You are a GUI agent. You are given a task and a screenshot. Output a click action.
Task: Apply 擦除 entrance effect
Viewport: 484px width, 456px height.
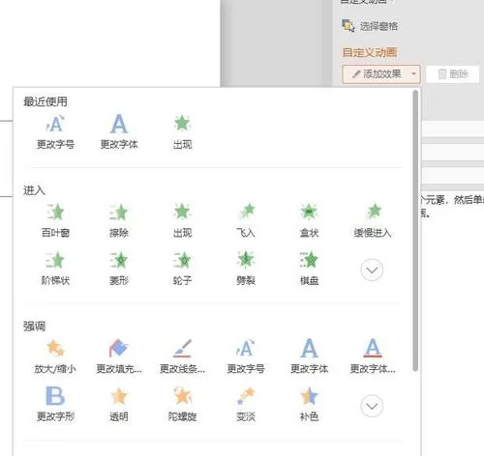coord(119,220)
